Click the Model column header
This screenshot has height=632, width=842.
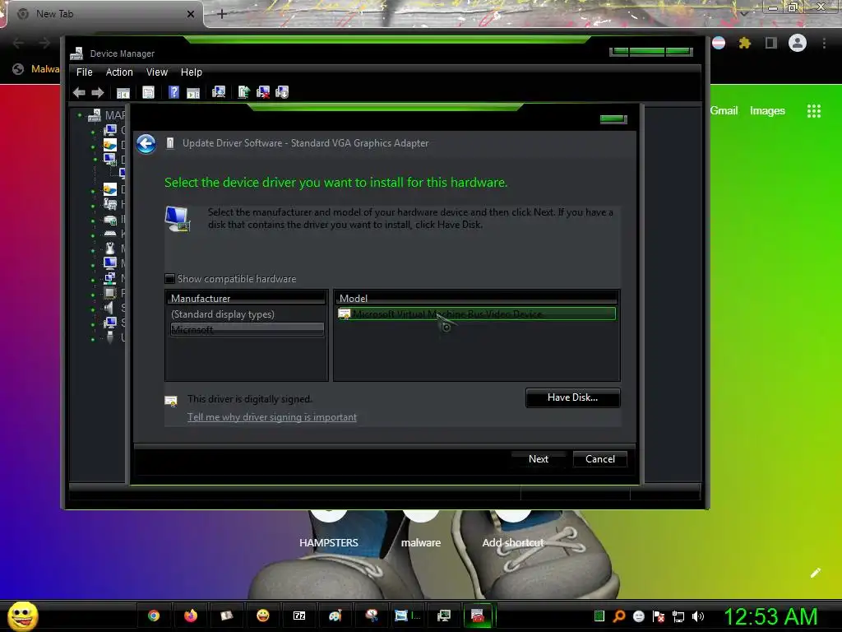click(477, 298)
